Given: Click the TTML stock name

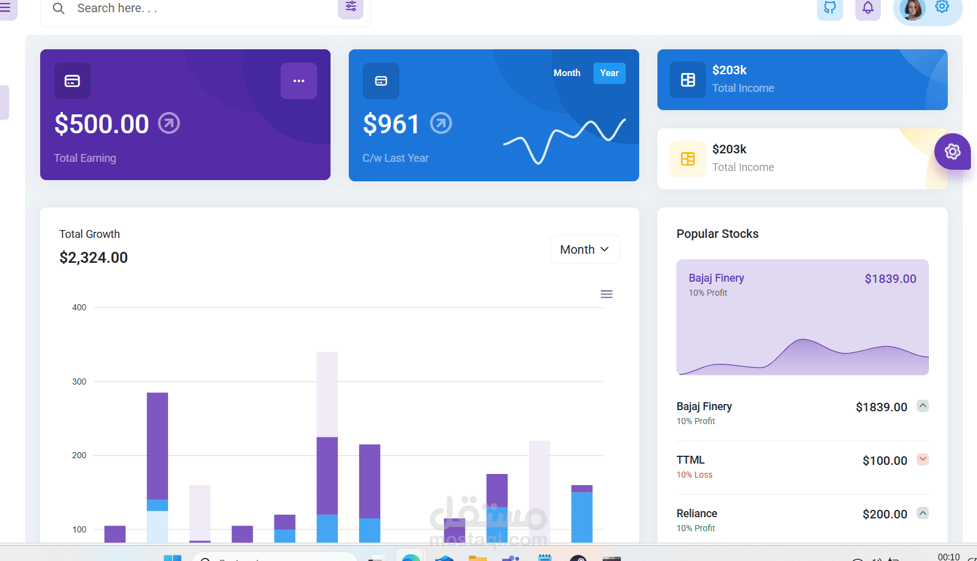Looking at the screenshot, I should point(690,460).
